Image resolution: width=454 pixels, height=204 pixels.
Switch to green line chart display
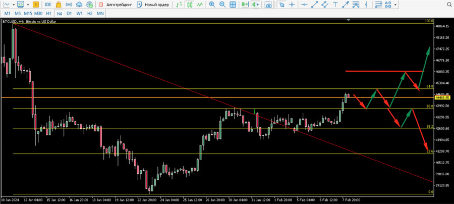199,5
